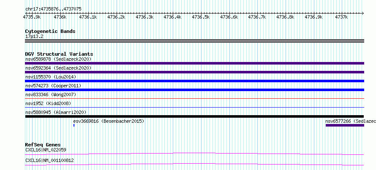Open the DGV Structural Variants track heading
The width and height of the screenshot is (376, 170).
(x=59, y=54)
